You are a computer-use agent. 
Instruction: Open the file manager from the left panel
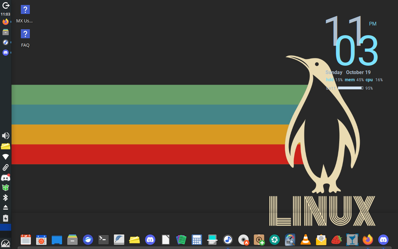5,32
